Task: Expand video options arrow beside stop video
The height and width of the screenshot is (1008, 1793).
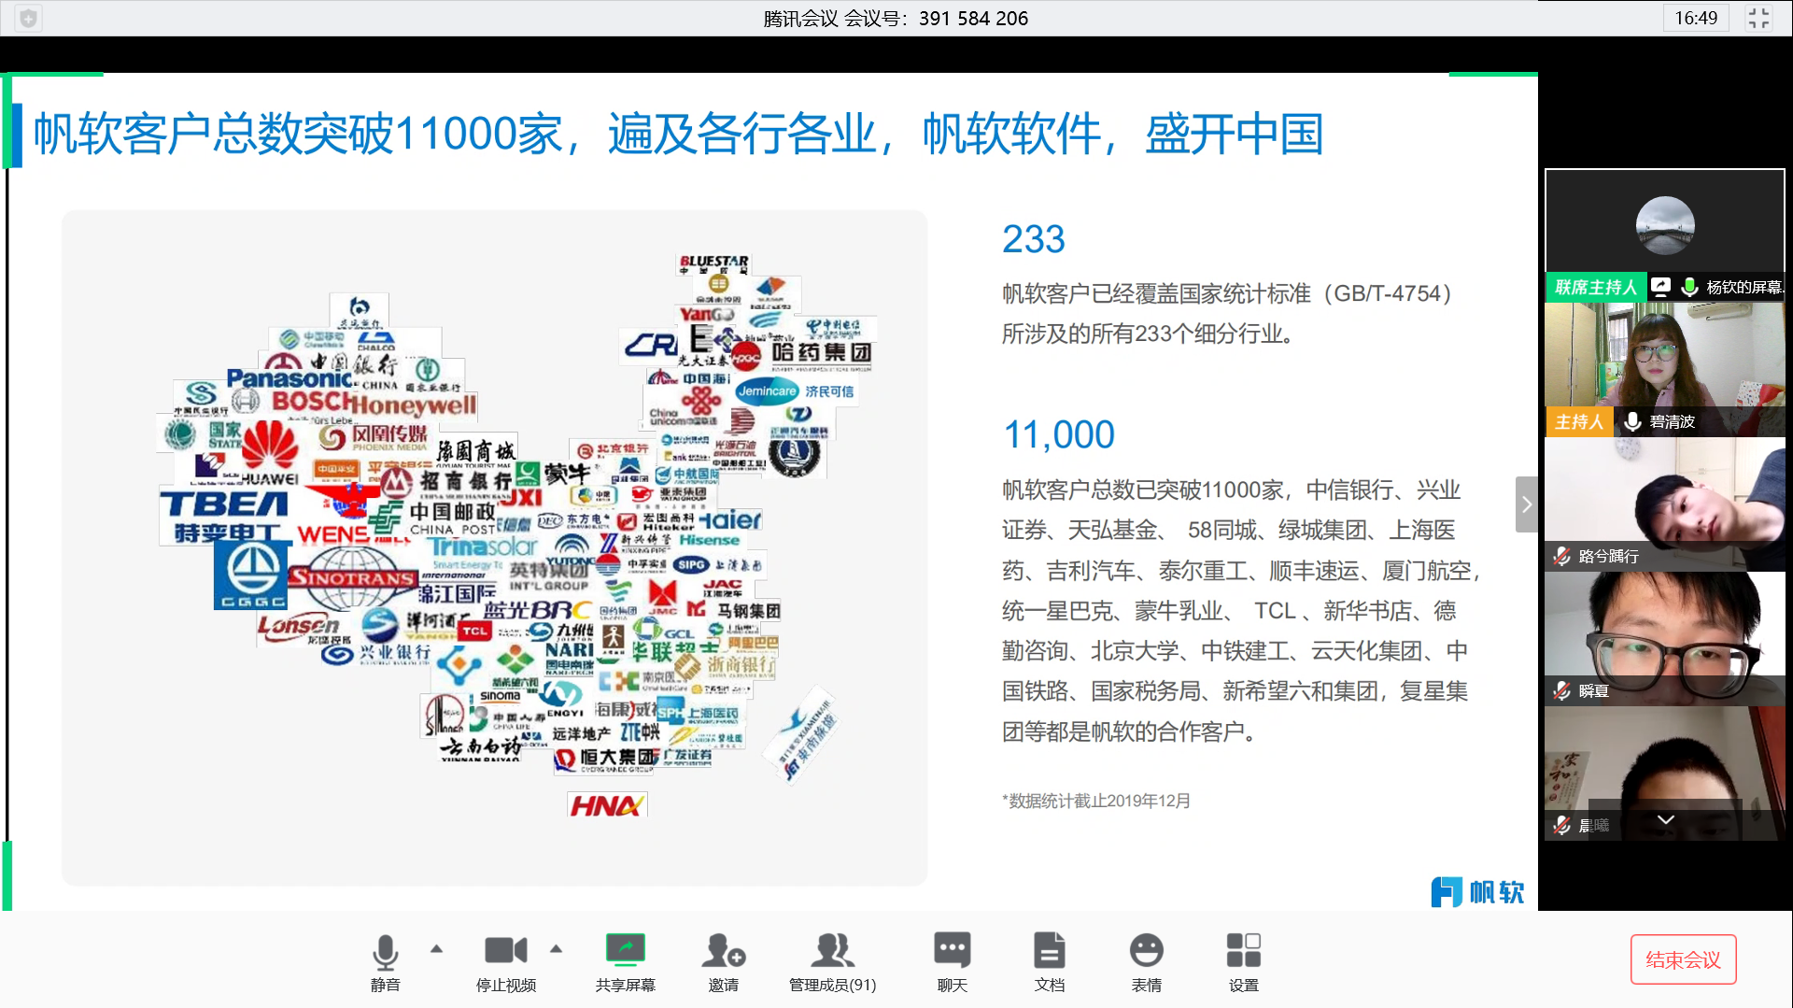Action: 557,949
